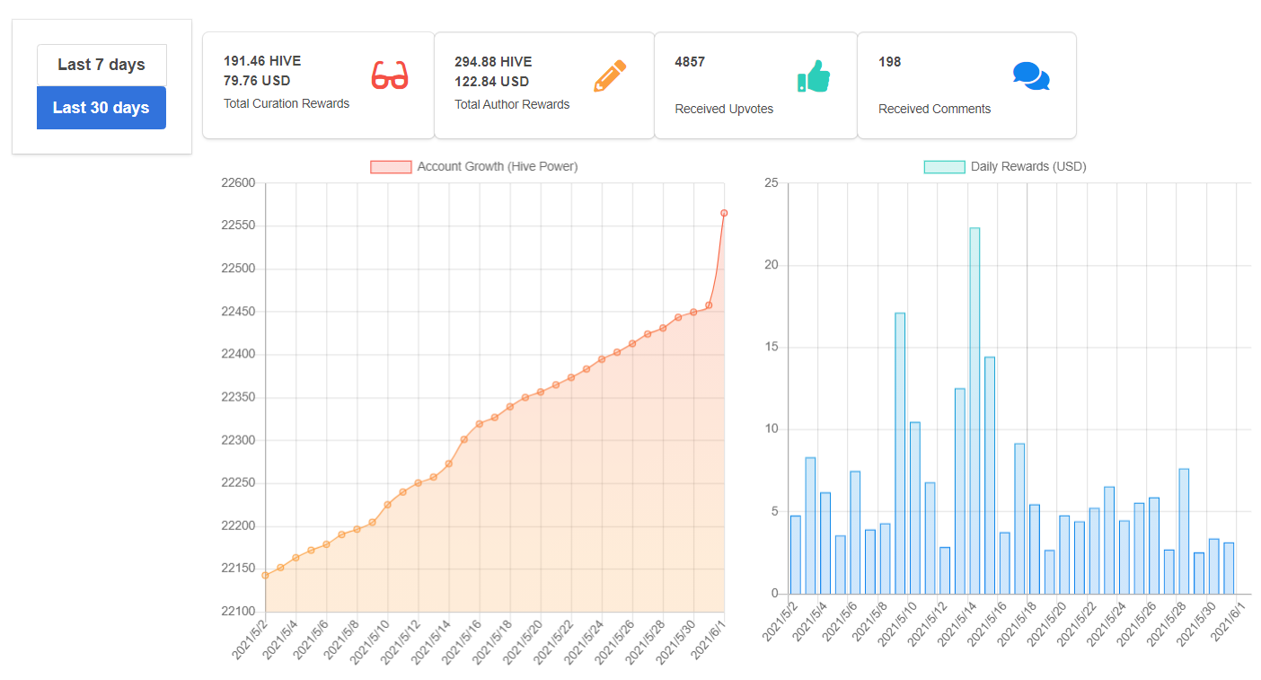The image size is (1261, 680).
Task: Open the Received Comments card
Action: click(x=967, y=85)
